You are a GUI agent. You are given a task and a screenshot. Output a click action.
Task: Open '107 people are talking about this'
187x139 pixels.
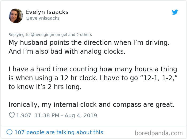pyautogui.click(x=59, y=132)
